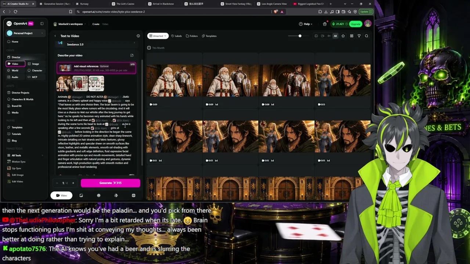The image size is (470, 264).
Task: Expand the Personal Project selector
Action: coord(25,33)
